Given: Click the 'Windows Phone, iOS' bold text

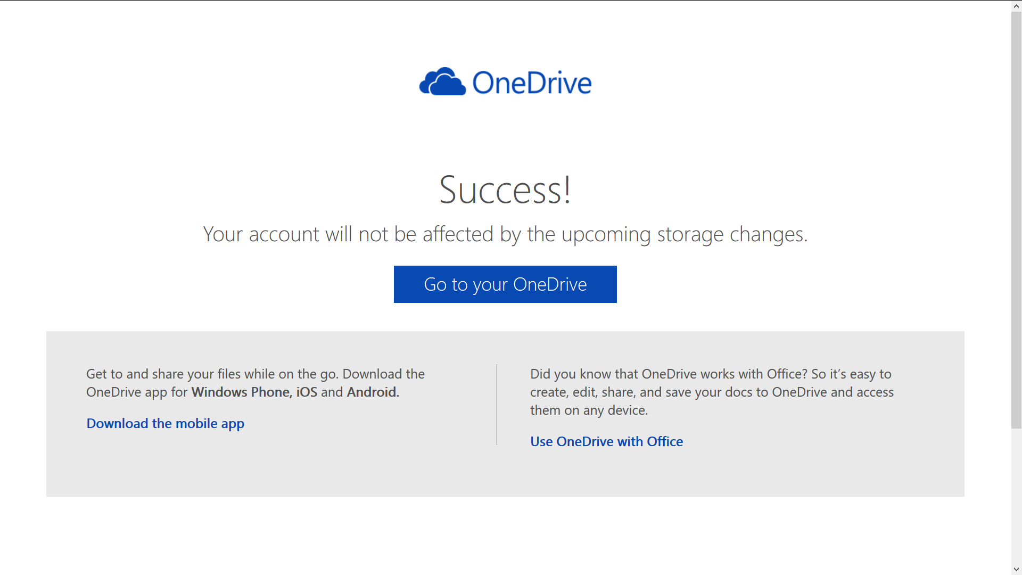Looking at the screenshot, I should click(254, 392).
